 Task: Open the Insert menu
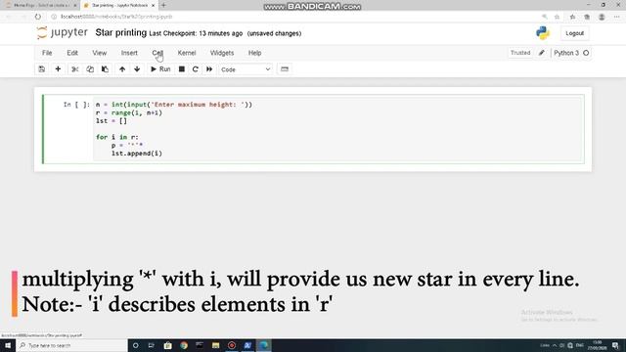pyautogui.click(x=129, y=53)
